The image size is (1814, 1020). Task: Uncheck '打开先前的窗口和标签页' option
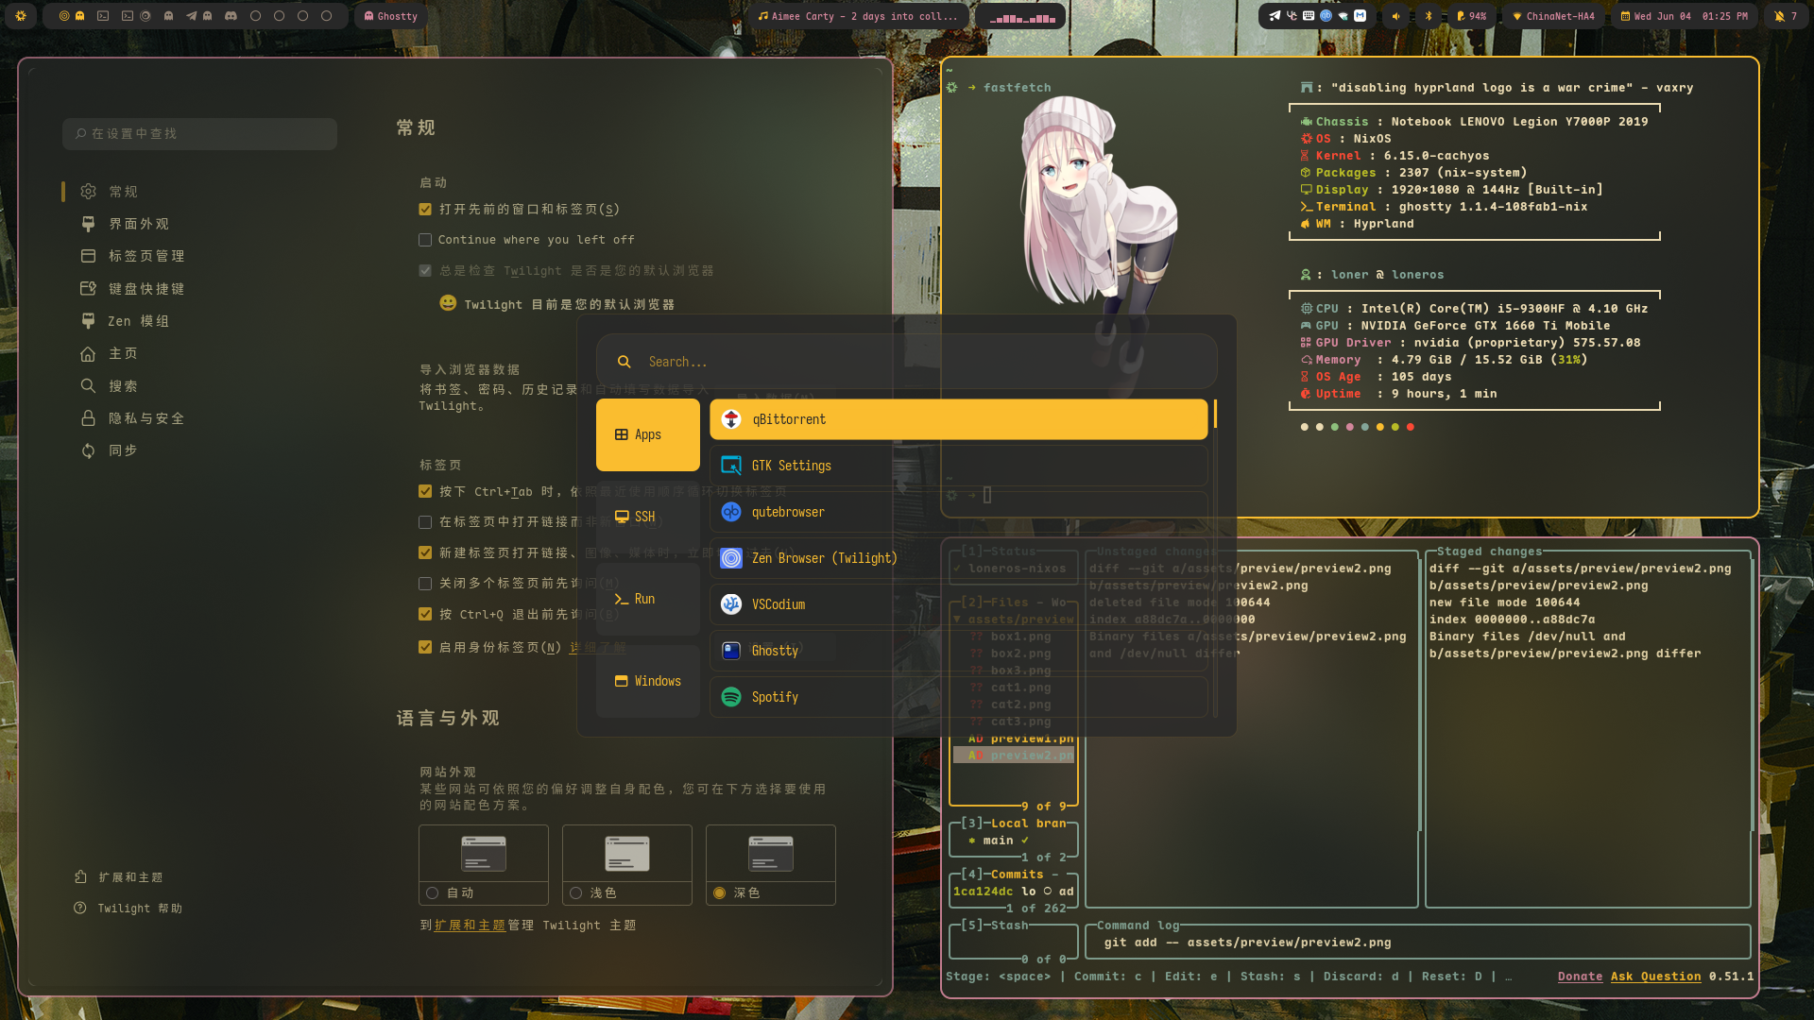point(425,209)
